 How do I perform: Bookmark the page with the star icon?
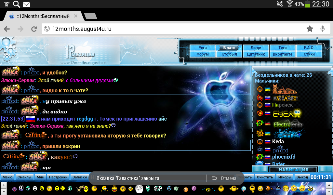[x=310, y=29]
